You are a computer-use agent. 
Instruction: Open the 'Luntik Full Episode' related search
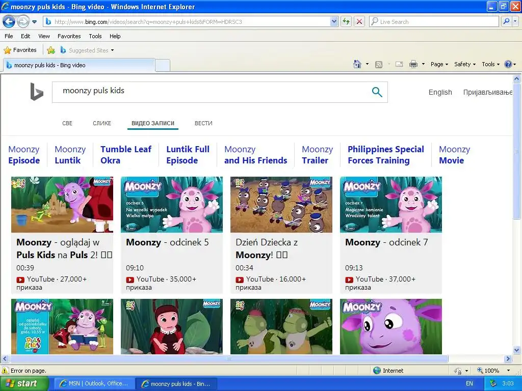[188, 155]
